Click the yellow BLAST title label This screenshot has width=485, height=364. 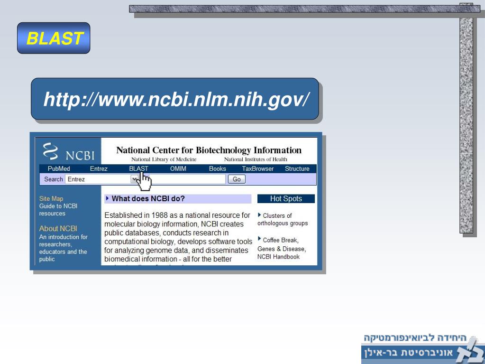[x=54, y=38]
